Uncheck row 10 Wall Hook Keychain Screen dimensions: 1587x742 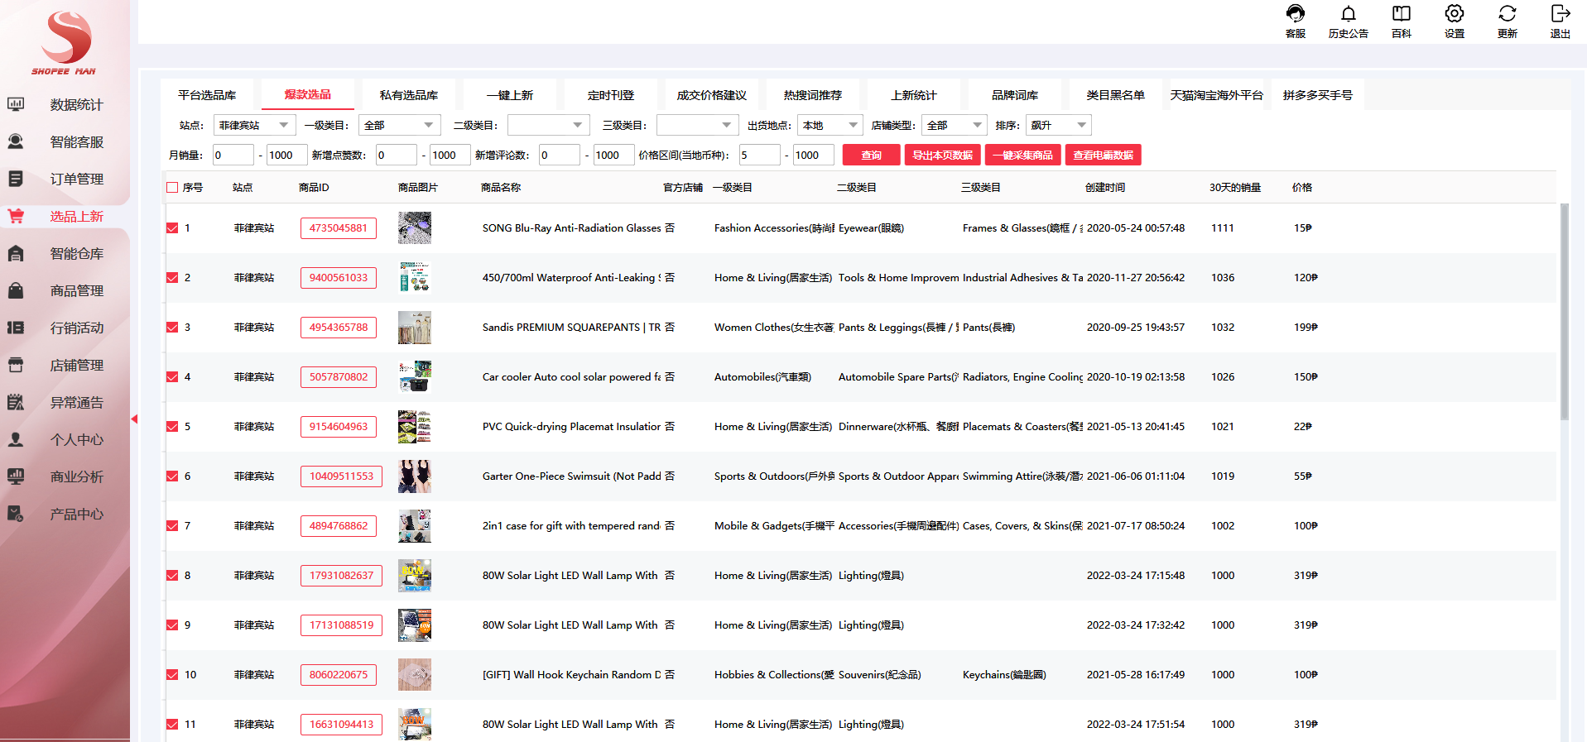click(x=172, y=675)
